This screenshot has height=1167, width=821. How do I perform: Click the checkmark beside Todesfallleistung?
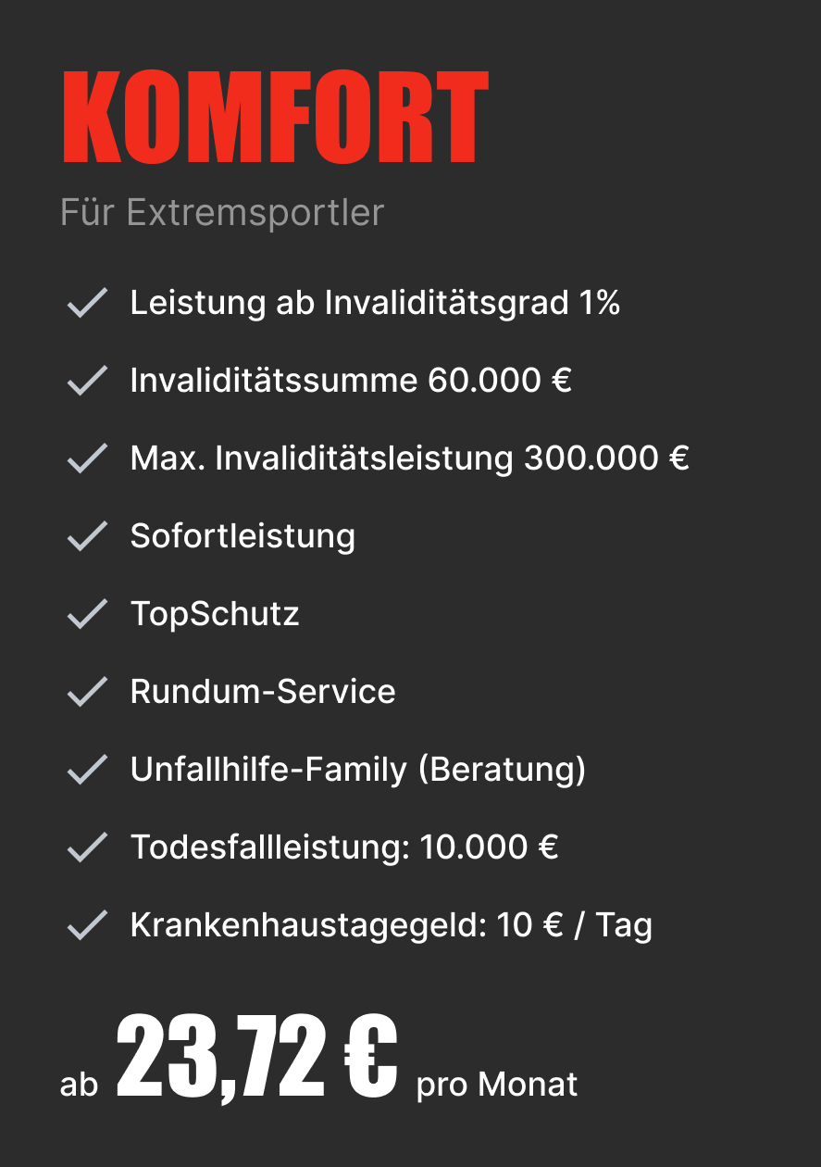[x=88, y=847]
